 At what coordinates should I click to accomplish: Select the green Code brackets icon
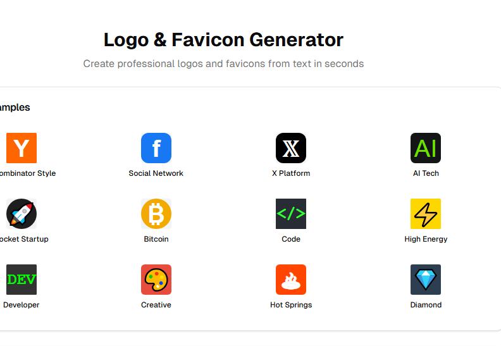[x=291, y=214]
